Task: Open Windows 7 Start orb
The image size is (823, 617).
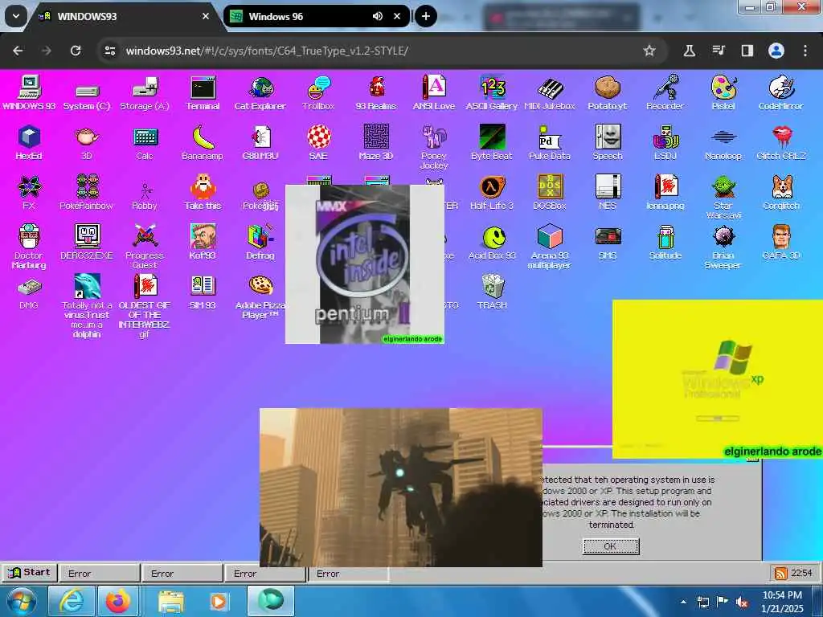Action: point(20,601)
